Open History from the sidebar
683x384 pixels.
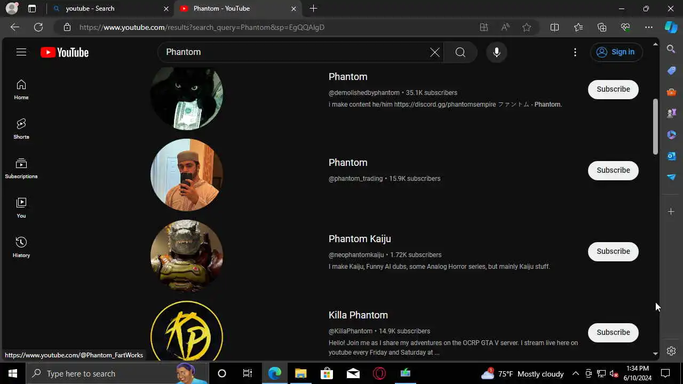21,247
